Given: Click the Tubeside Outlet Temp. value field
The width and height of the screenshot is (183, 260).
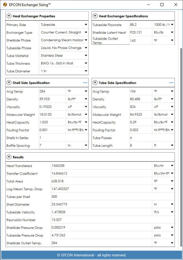Looking at the screenshot, I should (x=140, y=40).
